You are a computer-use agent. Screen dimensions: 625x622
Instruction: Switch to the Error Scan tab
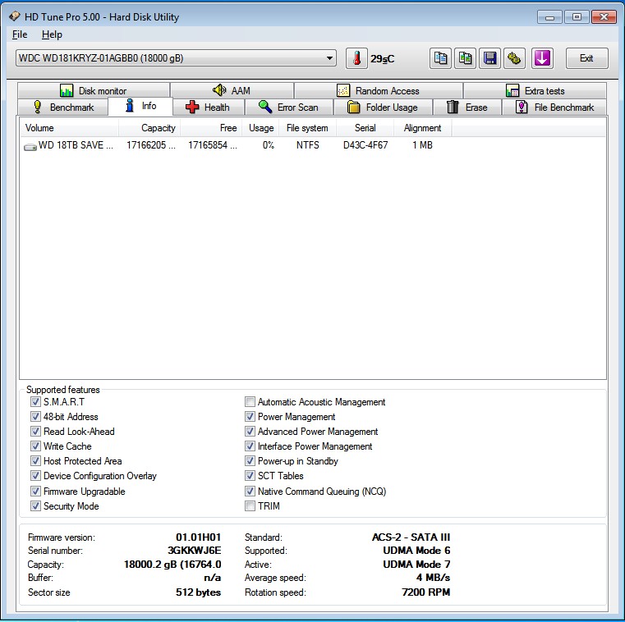(289, 107)
